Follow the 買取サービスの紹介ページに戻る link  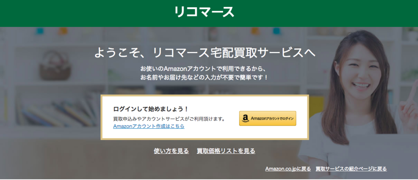point(351,169)
